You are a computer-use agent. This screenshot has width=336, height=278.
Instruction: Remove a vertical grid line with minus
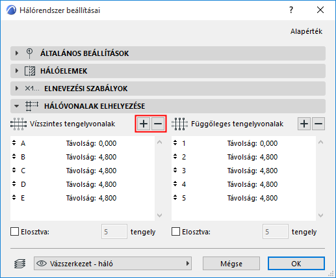click(x=318, y=124)
